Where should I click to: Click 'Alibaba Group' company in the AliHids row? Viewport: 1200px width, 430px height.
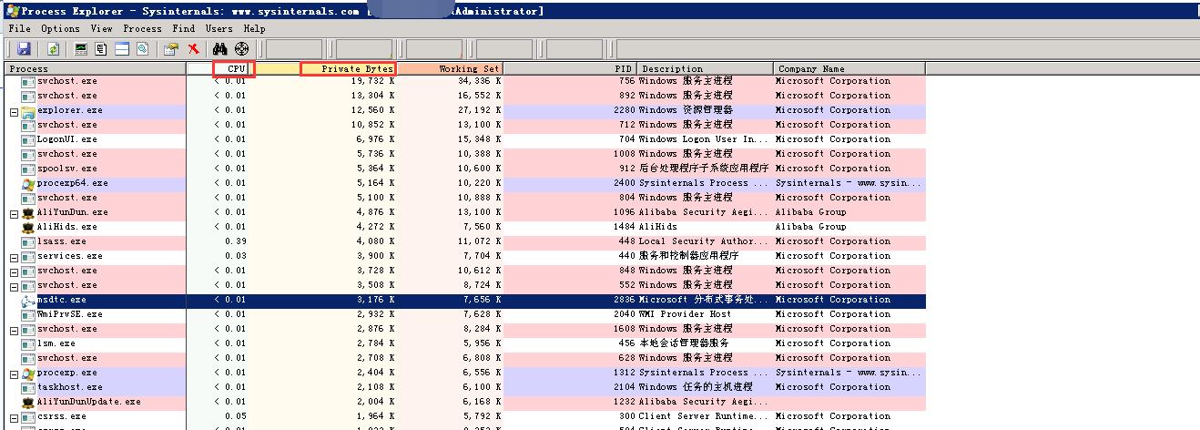[x=810, y=227]
